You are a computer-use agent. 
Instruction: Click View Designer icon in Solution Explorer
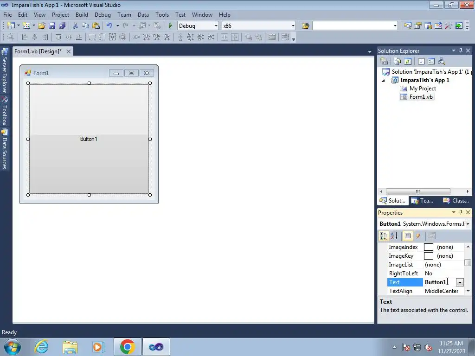[x=431, y=61]
